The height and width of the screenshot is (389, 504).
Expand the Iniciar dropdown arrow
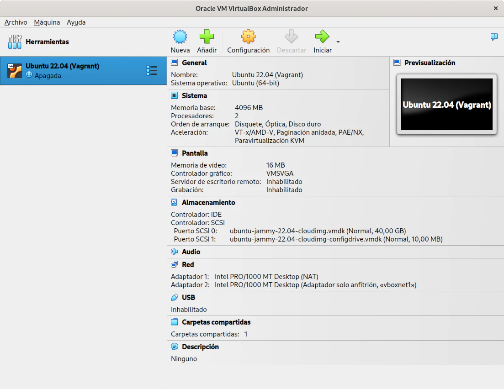tap(338, 42)
